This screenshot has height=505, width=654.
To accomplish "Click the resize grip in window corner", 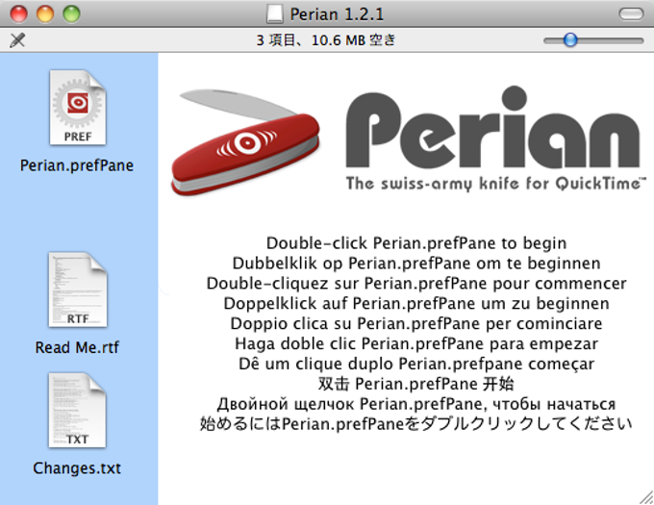I will 646,497.
